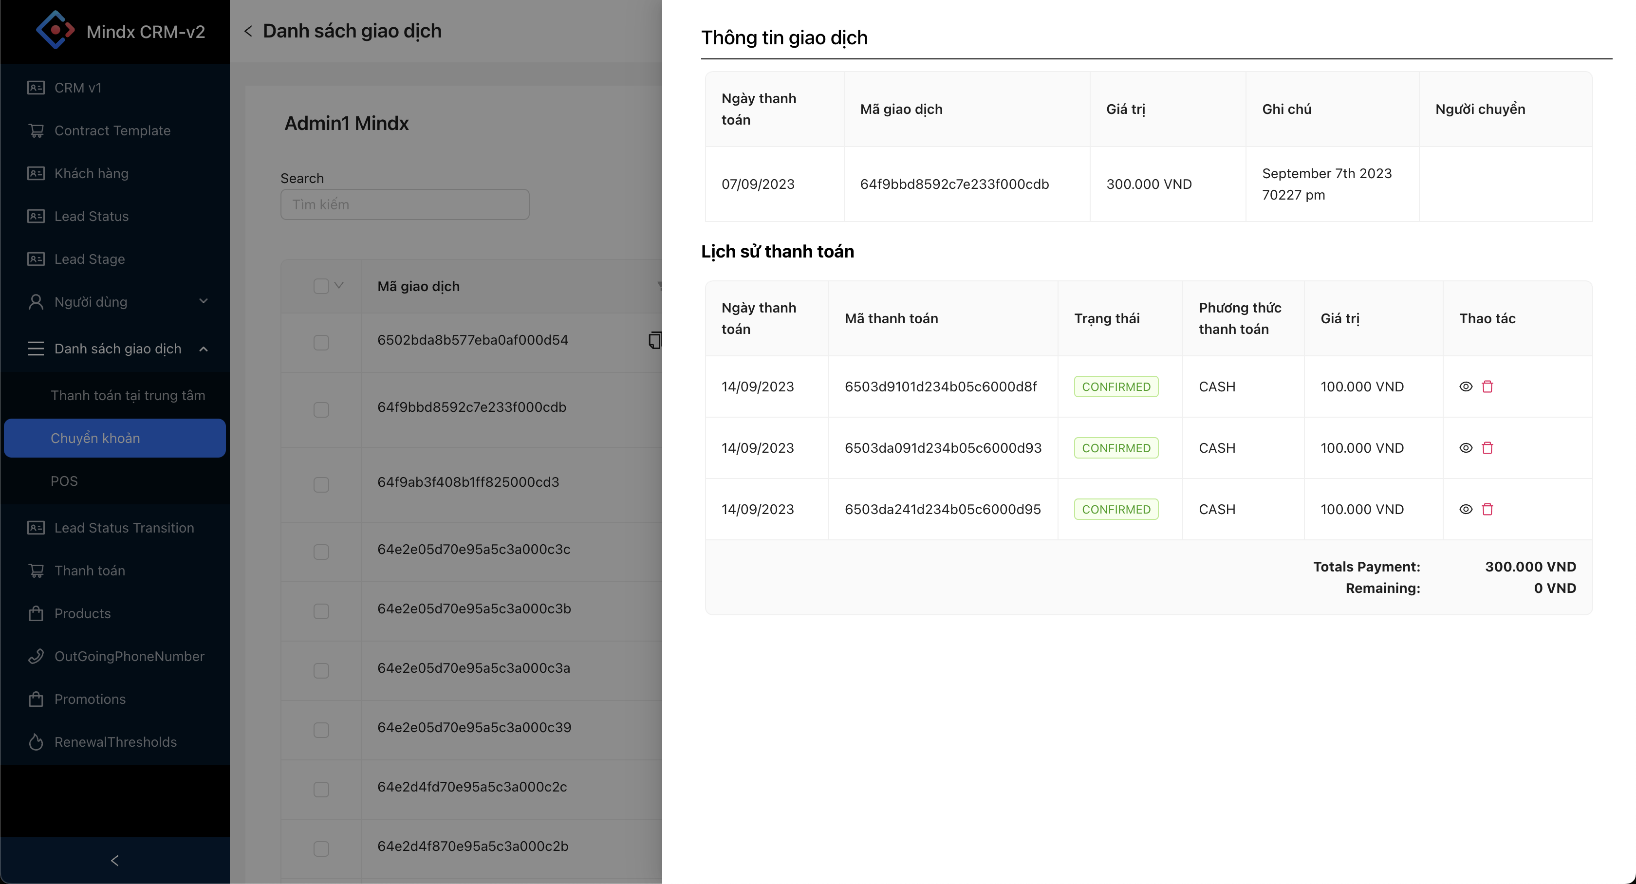Check the box for transaction 6502bda8b577eba0af000d54
This screenshot has height=884, width=1636.
tap(321, 342)
